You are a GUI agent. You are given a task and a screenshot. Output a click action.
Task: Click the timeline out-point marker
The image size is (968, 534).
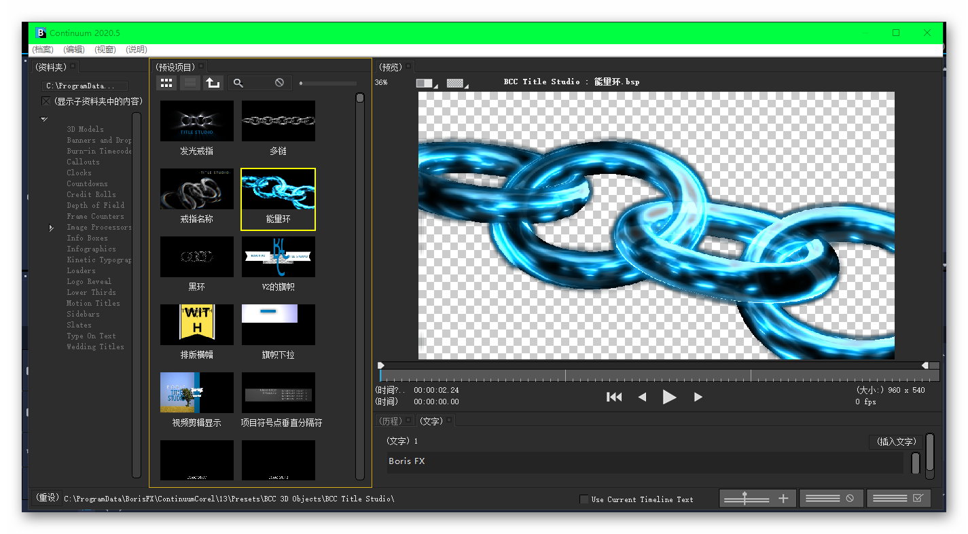925,366
